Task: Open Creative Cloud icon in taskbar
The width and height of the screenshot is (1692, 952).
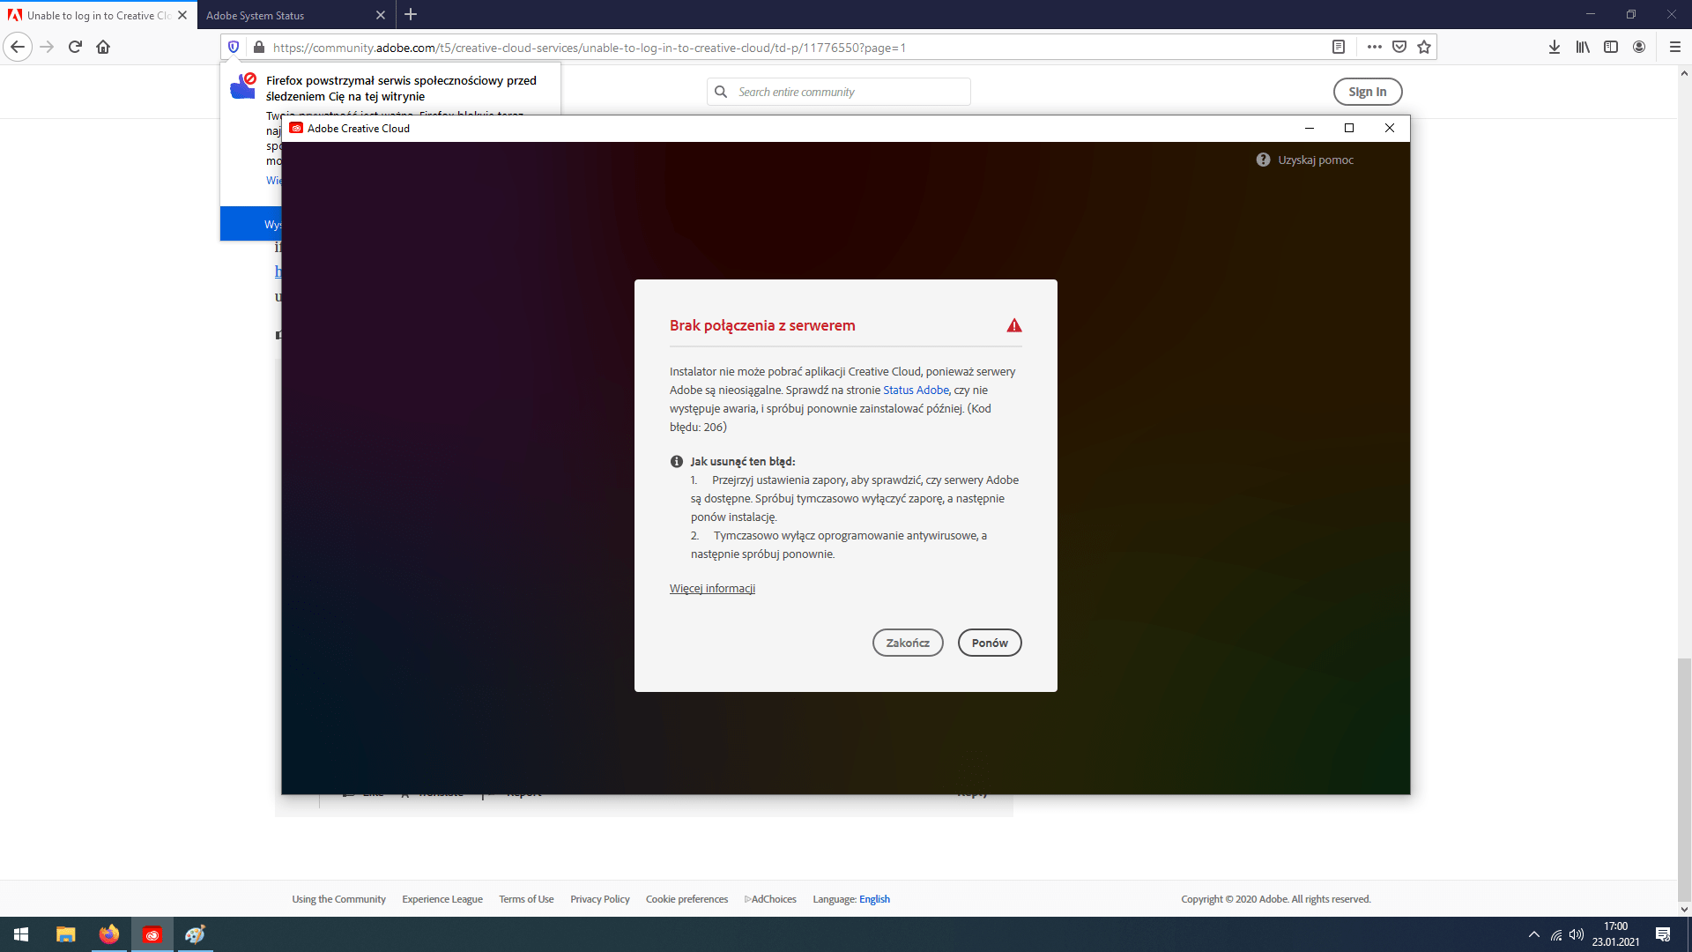Action: click(x=152, y=934)
